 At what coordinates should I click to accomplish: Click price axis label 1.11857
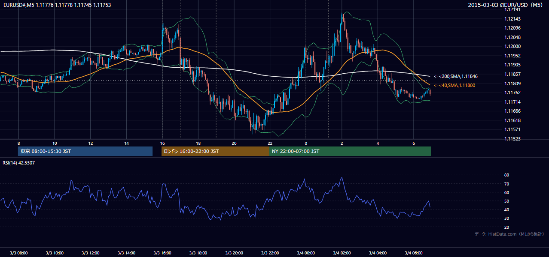coord(513,74)
